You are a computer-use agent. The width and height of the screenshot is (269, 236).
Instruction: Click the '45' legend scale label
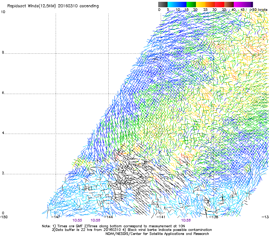242,10
